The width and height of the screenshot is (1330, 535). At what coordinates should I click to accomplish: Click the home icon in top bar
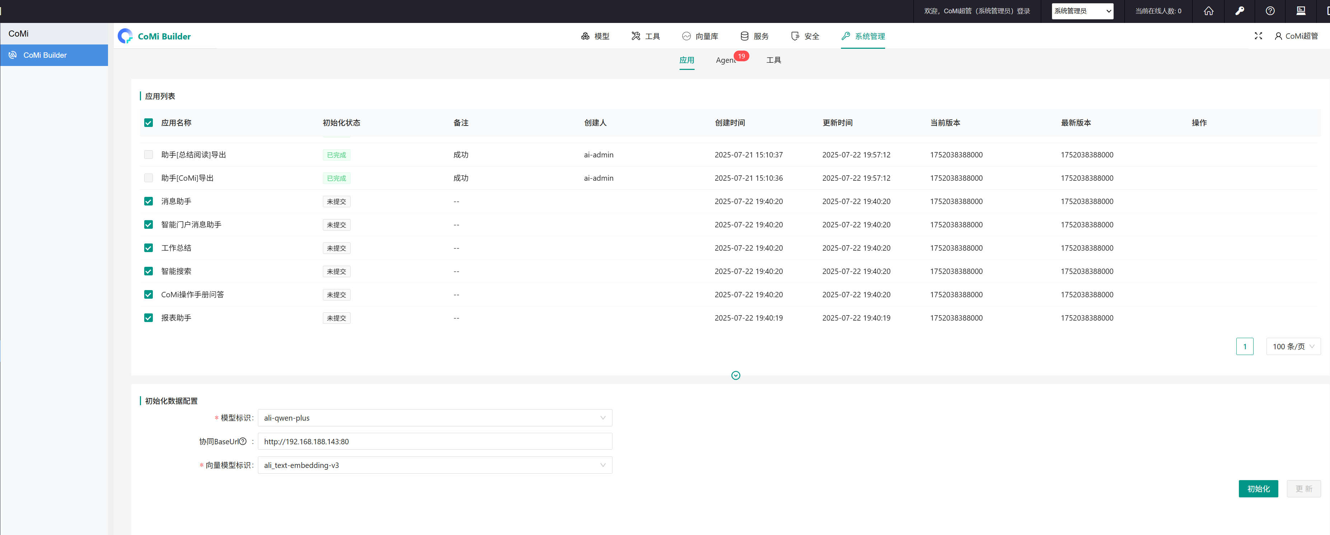click(x=1208, y=11)
